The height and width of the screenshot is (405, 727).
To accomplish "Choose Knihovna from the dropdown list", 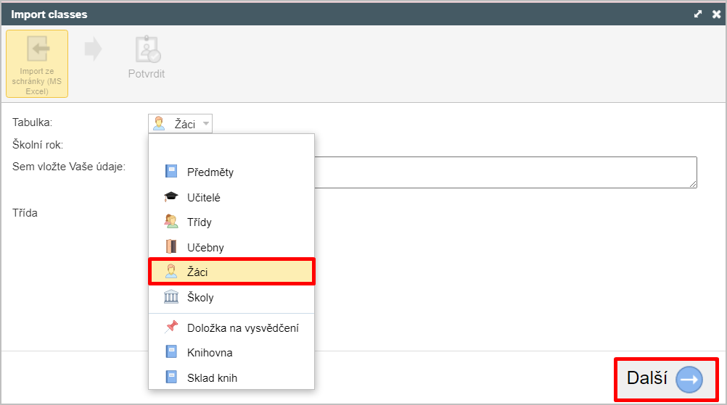I will pos(231,352).
